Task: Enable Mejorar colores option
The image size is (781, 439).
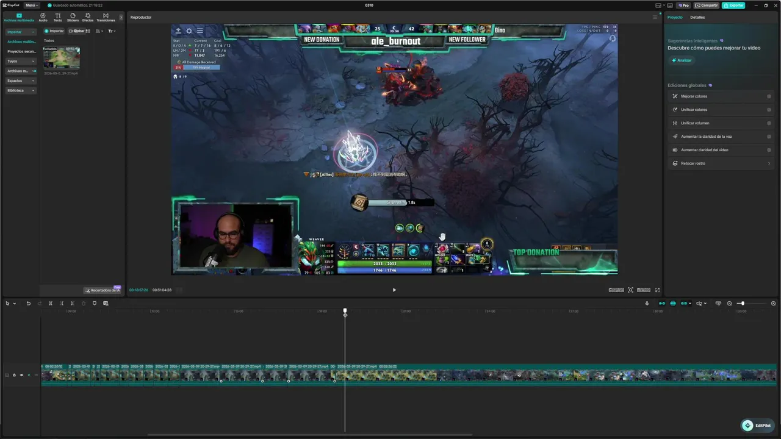Action: click(x=769, y=96)
